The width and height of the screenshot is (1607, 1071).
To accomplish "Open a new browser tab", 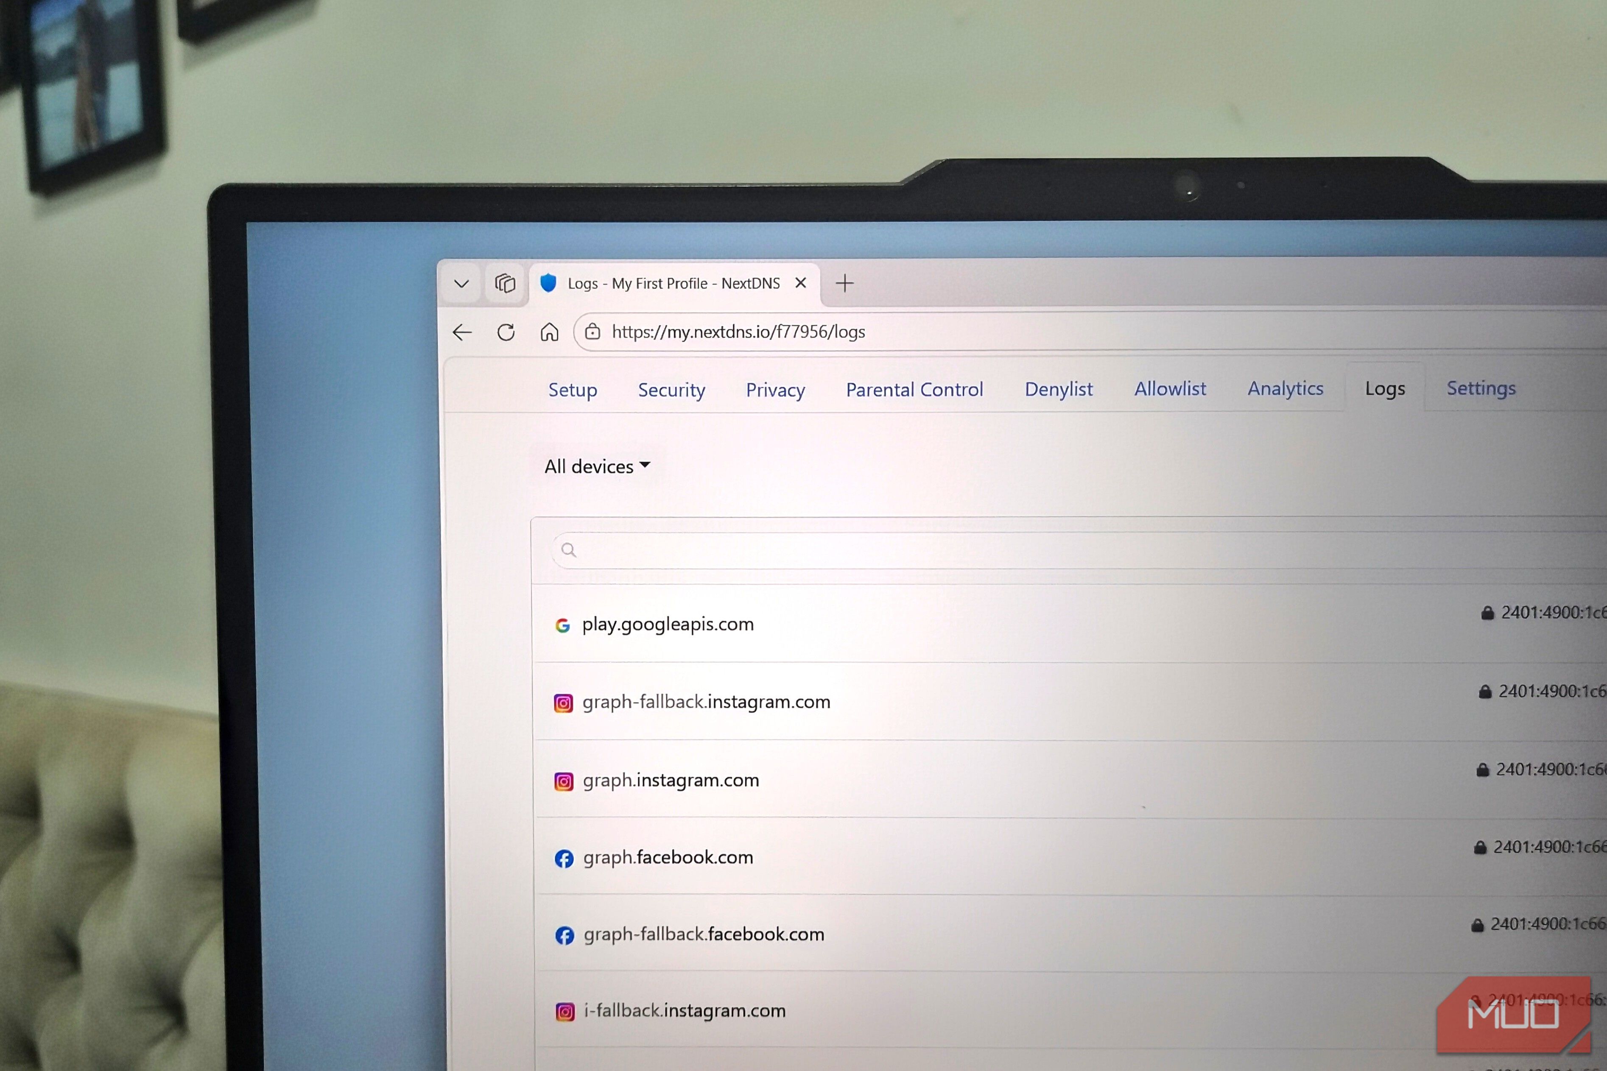I will coord(844,283).
